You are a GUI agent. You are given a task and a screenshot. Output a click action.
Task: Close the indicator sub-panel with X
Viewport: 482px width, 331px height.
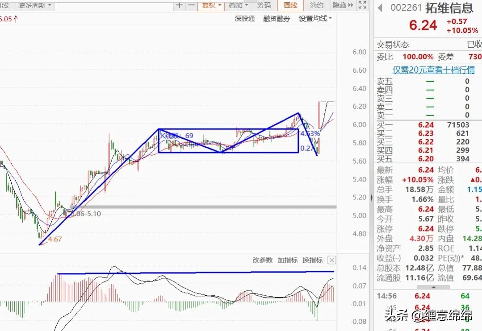pos(331,260)
